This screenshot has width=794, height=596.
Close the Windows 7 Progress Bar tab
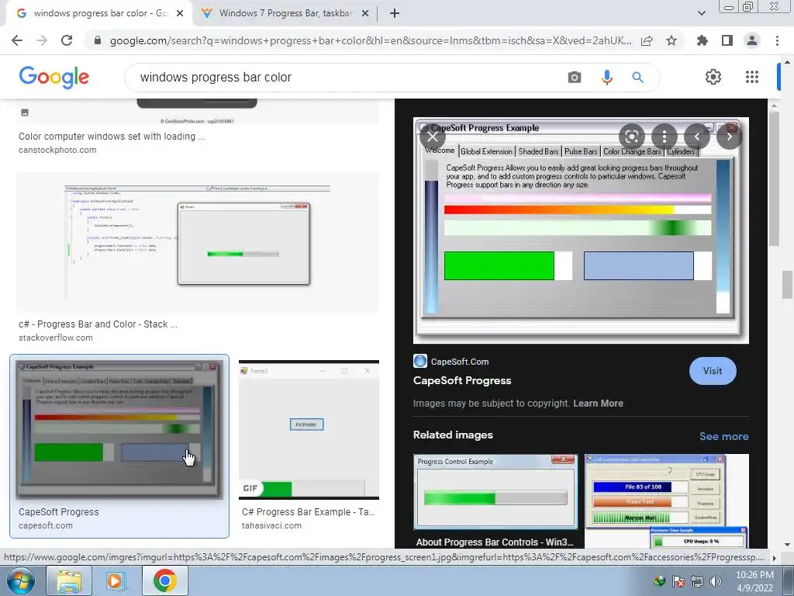pyautogui.click(x=365, y=13)
